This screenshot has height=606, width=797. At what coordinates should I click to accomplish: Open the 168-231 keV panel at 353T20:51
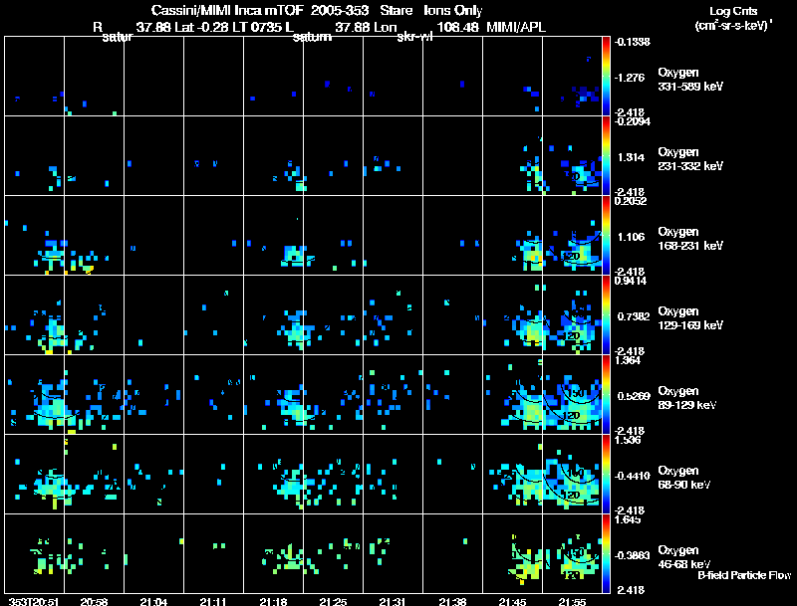pyautogui.click(x=34, y=236)
